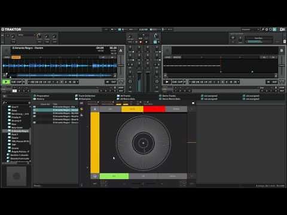Click the Deck B tempo fader
The image size is (287, 215).
tap(282, 65)
